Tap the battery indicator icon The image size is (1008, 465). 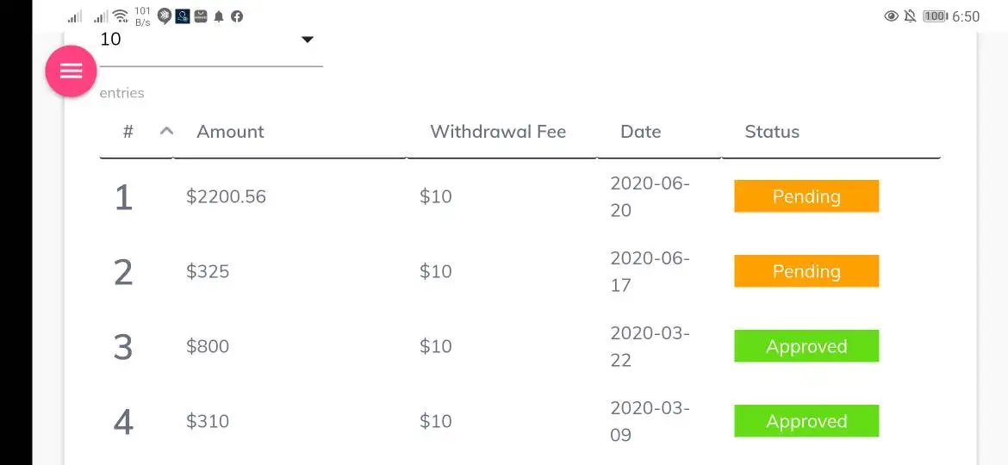click(935, 16)
